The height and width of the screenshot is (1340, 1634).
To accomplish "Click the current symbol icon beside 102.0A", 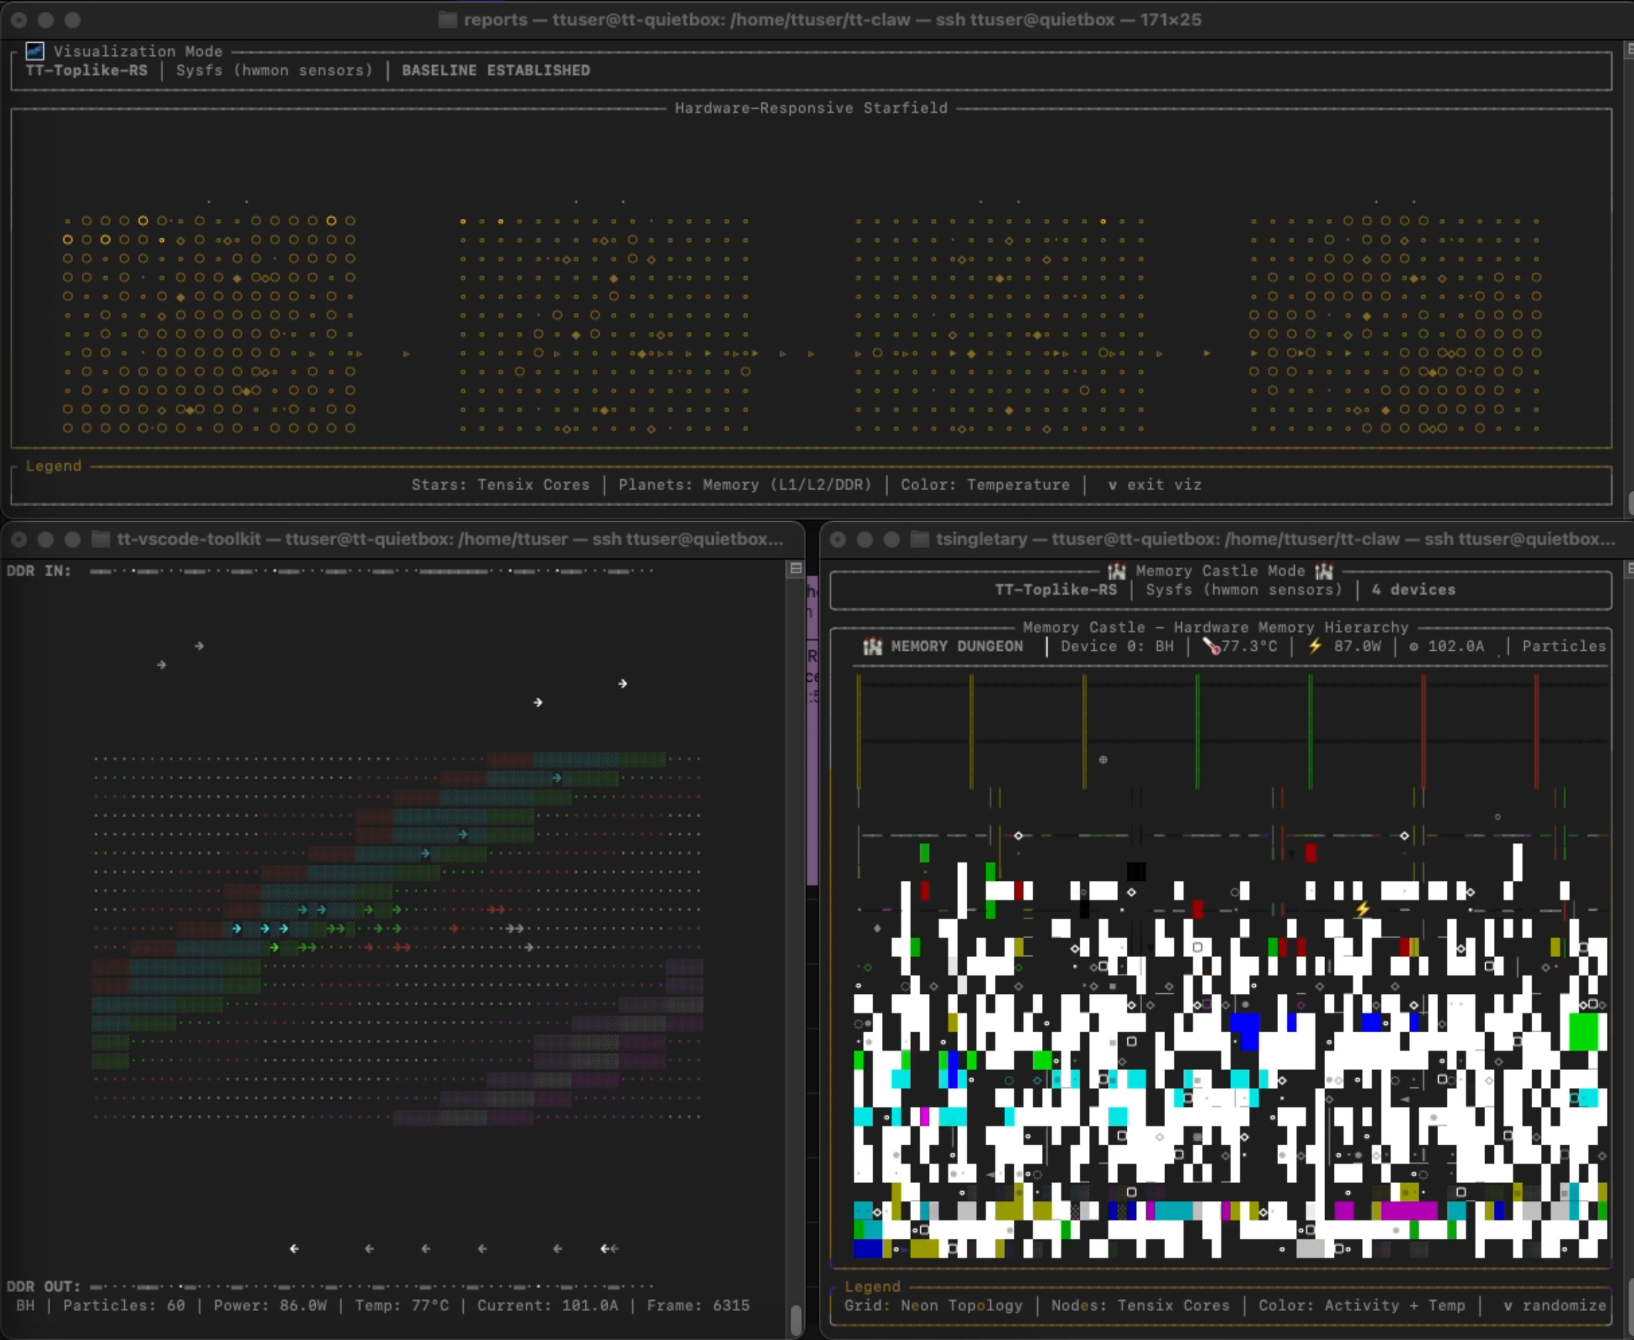I will [1413, 647].
